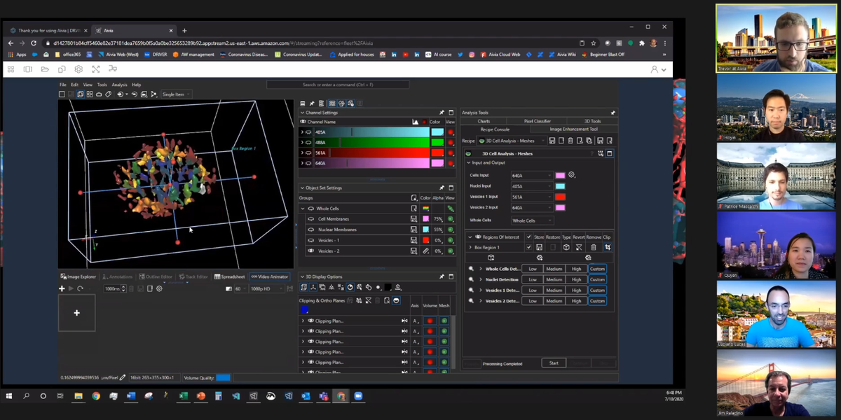Toggle view of the 561A channel
Image resolution: width=841 pixels, height=420 pixels.
(451, 153)
